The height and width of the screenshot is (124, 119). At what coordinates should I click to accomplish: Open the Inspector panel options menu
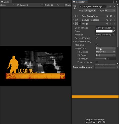point(116,2)
